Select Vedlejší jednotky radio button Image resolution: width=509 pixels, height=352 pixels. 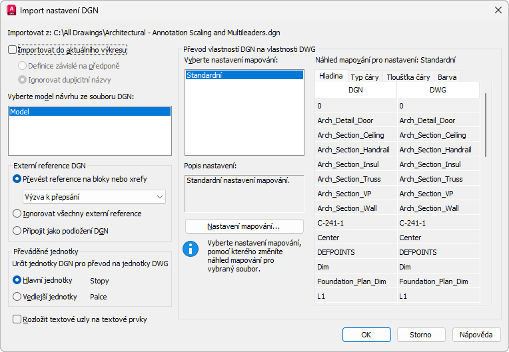pyautogui.click(x=17, y=297)
